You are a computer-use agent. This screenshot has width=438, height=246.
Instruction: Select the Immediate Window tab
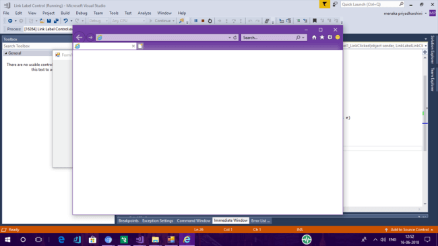[x=230, y=220]
